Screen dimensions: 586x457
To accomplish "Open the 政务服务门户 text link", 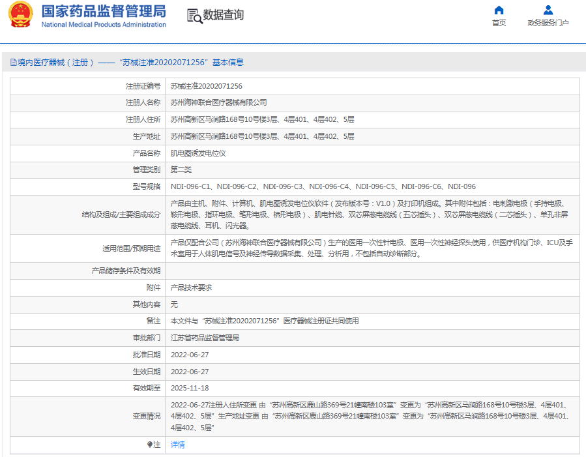I will [548, 23].
